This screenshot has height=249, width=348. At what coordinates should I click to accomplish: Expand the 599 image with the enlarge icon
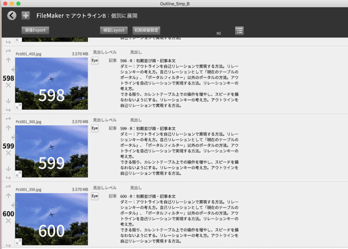[18, 174]
